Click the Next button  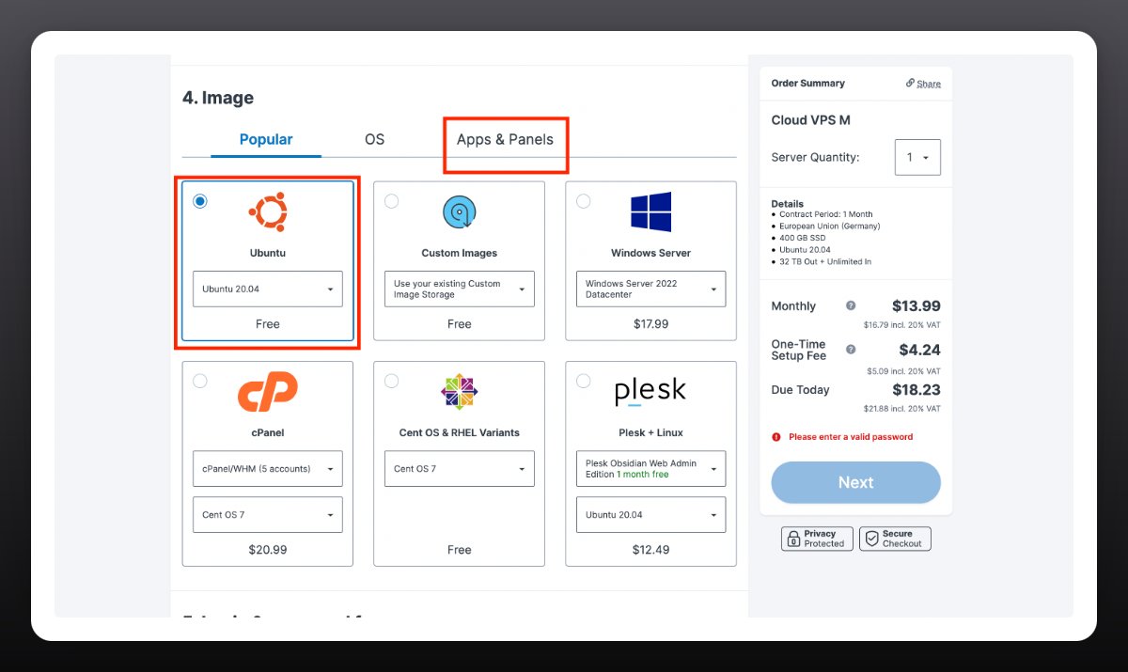[x=855, y=482]
